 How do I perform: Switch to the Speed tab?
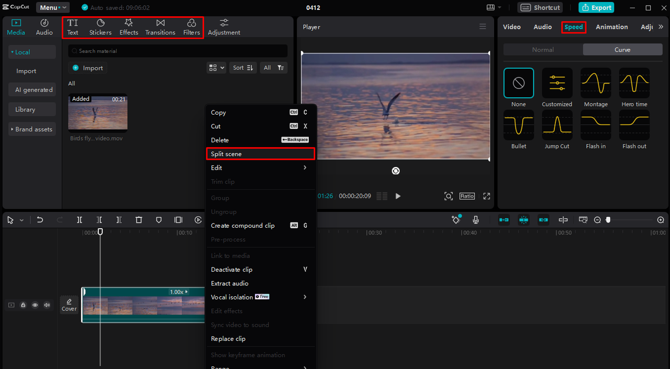coord(574,27)
